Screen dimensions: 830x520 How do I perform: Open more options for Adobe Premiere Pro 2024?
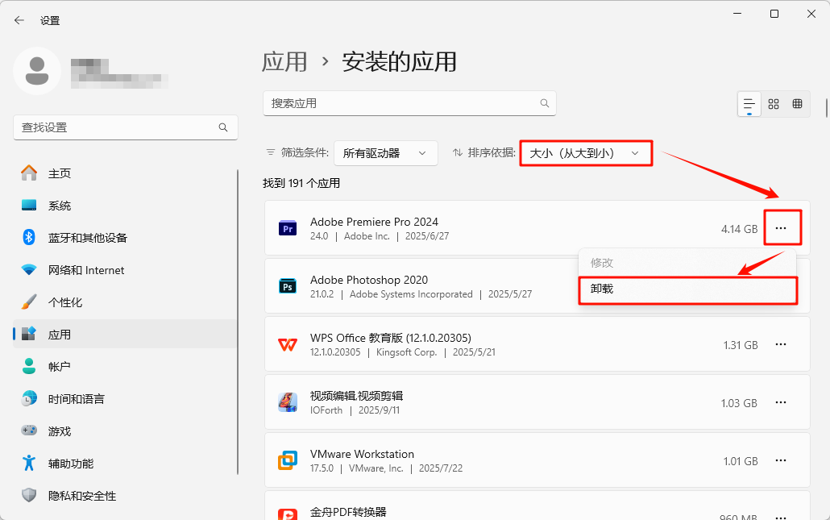781,228
